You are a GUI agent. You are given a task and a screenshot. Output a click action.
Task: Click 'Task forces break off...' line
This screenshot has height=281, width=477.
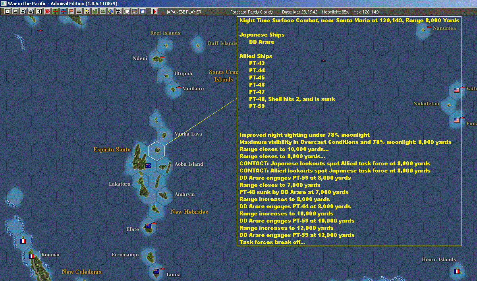272,242
